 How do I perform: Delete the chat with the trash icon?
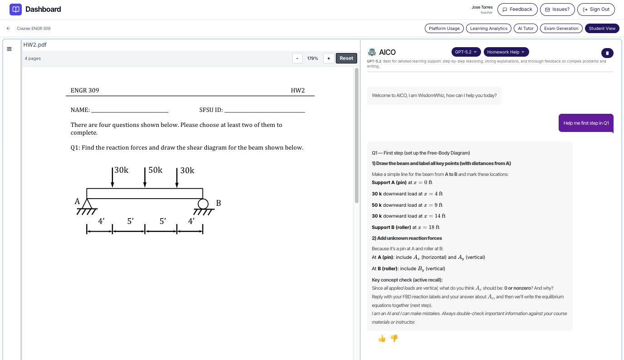(607, 53)
